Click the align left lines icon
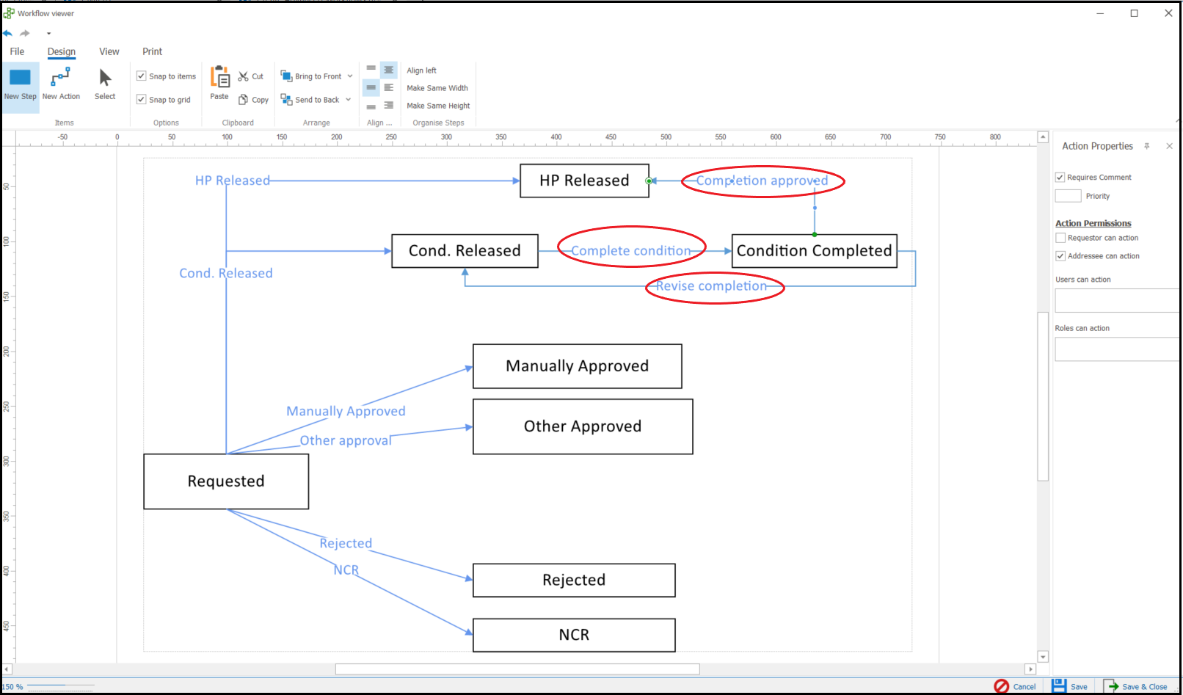 pos(389,87)
